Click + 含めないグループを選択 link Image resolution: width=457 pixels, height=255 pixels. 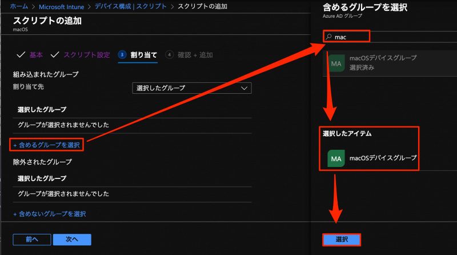click(50, 214)
